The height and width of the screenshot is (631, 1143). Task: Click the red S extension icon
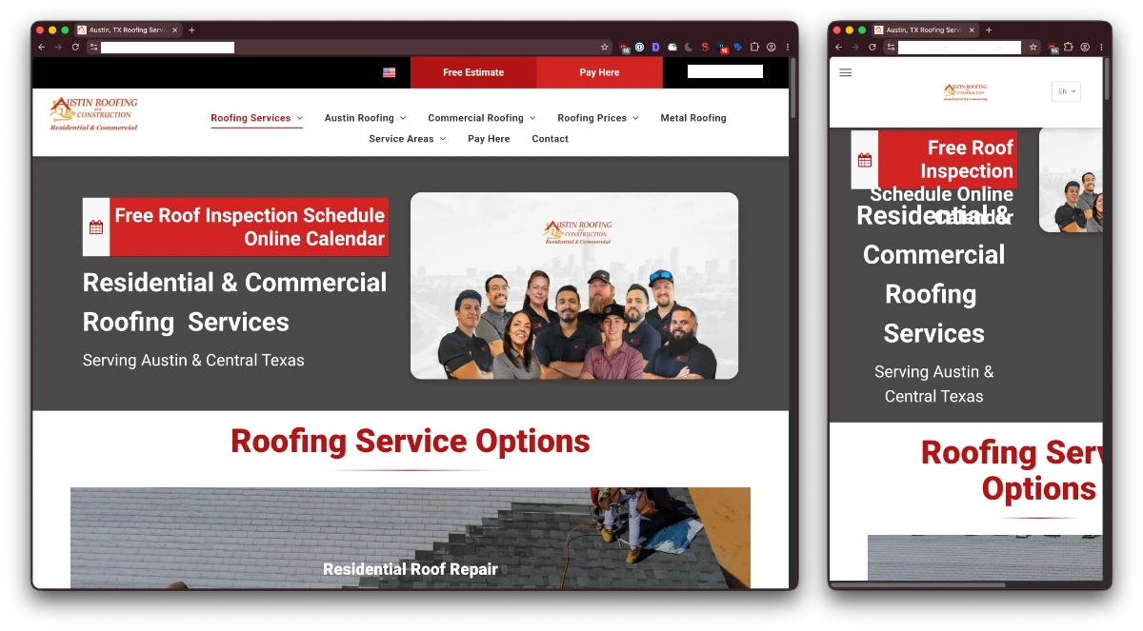705,47
